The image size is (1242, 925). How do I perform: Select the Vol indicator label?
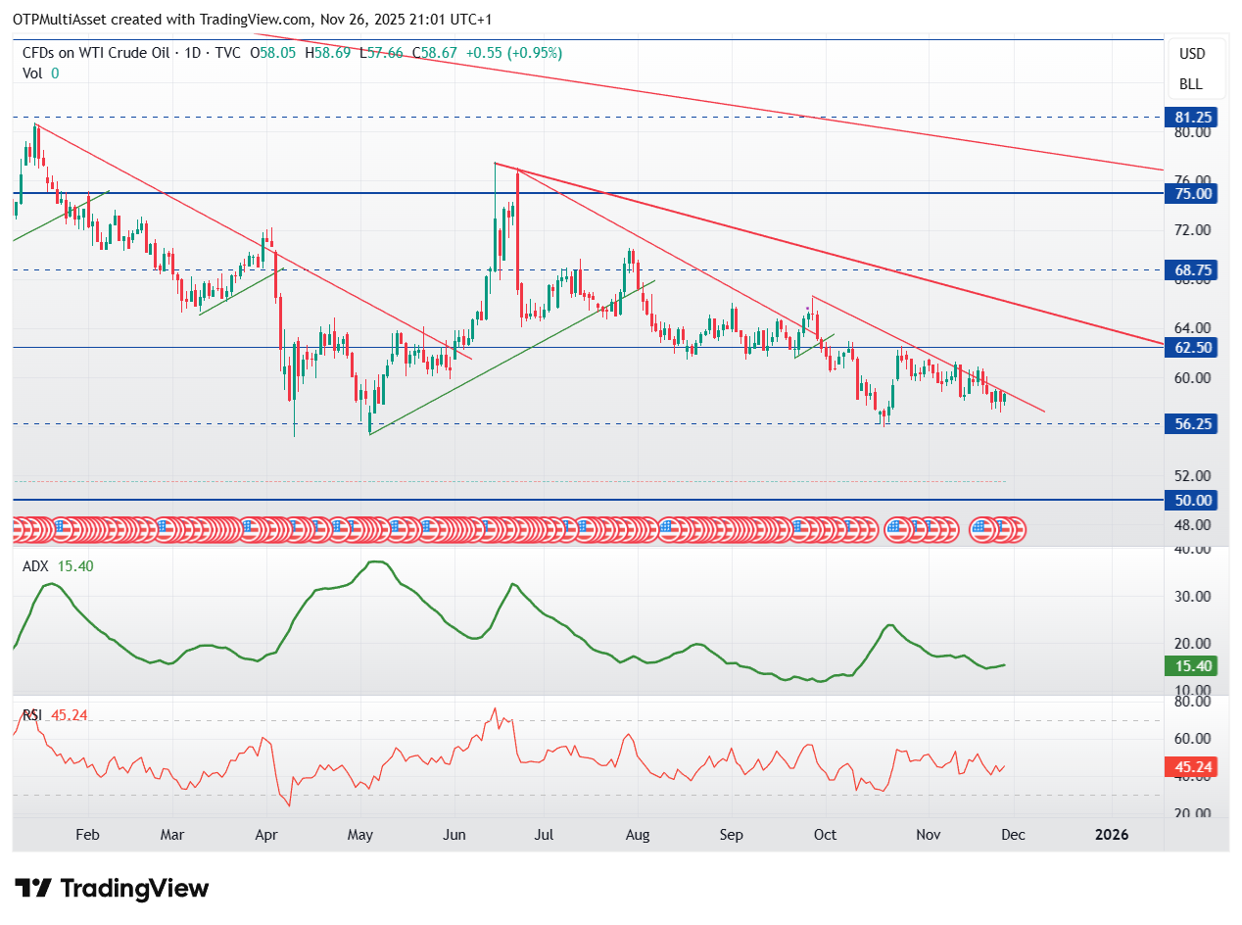(32, 73)
